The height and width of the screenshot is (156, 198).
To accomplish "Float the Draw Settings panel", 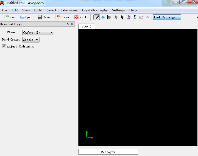I will pos(68,24).
